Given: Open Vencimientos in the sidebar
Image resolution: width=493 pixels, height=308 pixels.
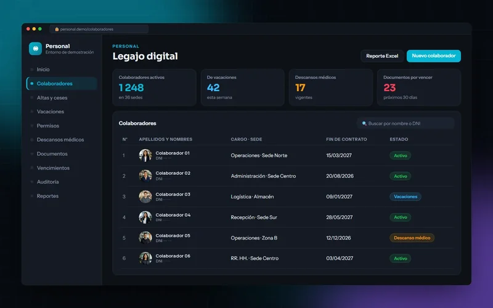Looking at the screenshot, I should click(x=62, y=168).
